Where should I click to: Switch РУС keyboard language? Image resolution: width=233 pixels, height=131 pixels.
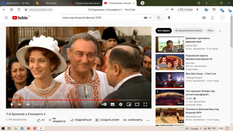pyautogui.click(x=214, y=128)
